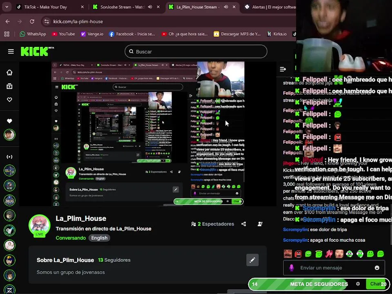Click the 13 Seguidores text
This screenshot has width=392, height=294.
click(114, 260)
